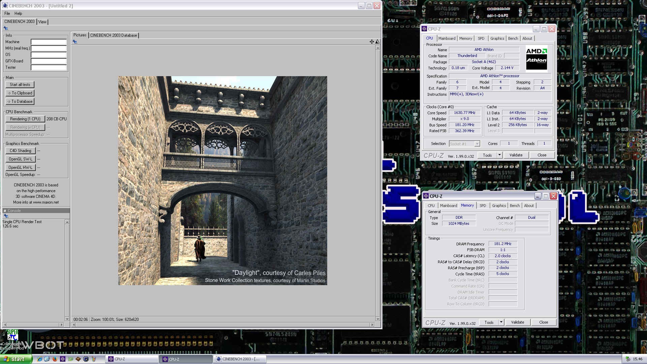Open SuperPiMod desktop shortcut
The height and width of the screenshot is (364, 647).
point(13,340)
